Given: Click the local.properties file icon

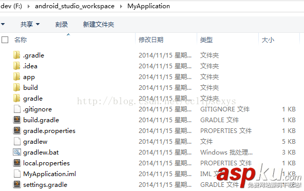Looking at the screenshot, I should point(17,163).
